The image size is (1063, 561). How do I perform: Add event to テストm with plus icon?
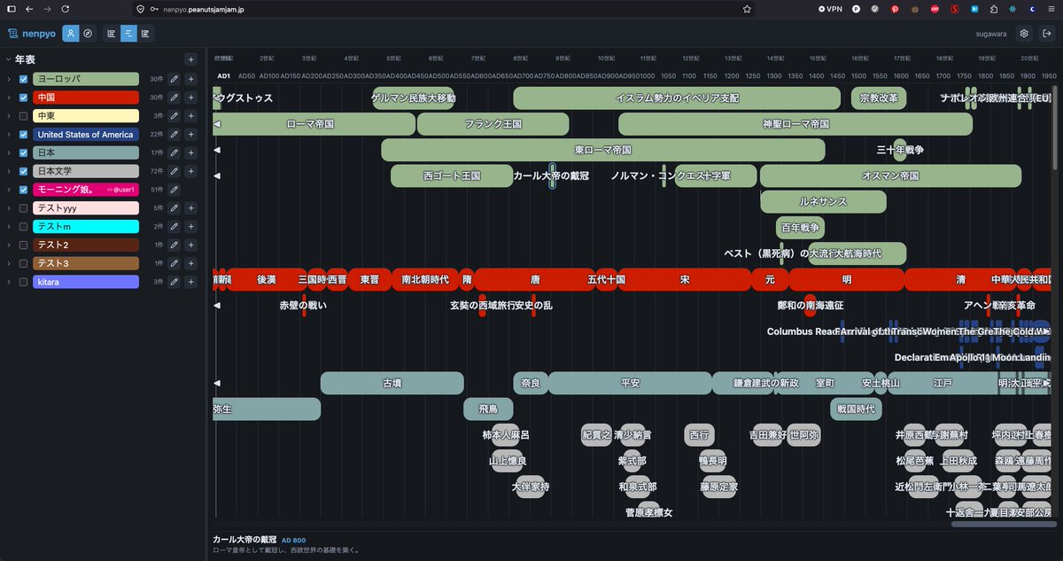click(x=190, y=226)
